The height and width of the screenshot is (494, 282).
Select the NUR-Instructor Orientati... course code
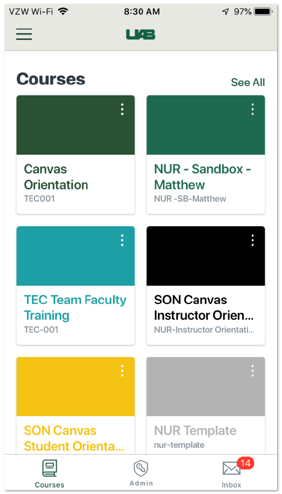[x=204, y=330]
